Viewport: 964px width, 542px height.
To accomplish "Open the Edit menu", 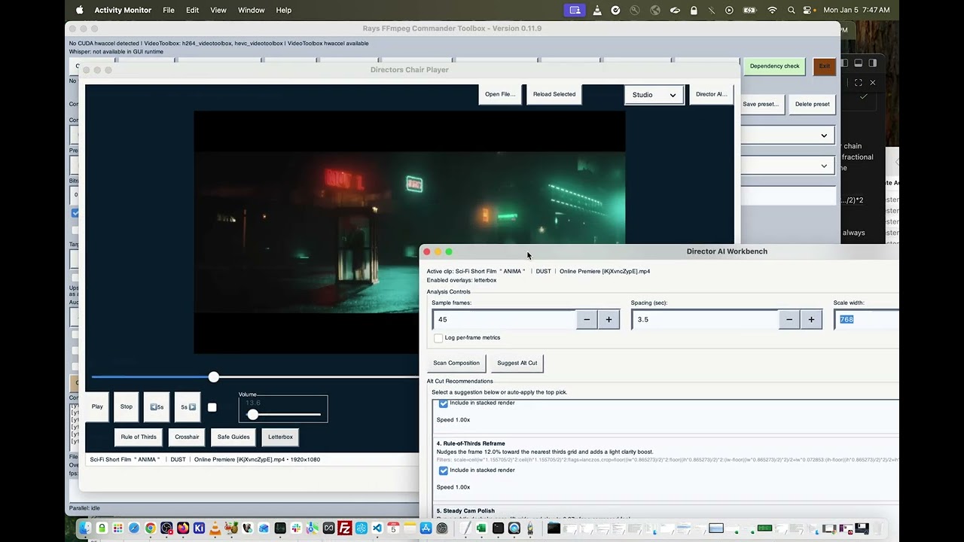I will point(193,10).
